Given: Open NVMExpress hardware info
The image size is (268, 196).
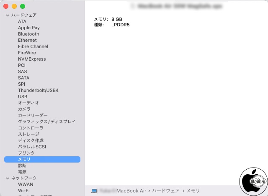Looking at the screenshot, I should pos(32,59).
